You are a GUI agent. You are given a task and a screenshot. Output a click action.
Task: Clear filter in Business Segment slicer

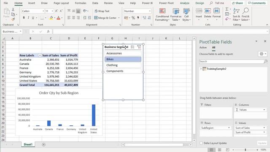click(139, 47)
